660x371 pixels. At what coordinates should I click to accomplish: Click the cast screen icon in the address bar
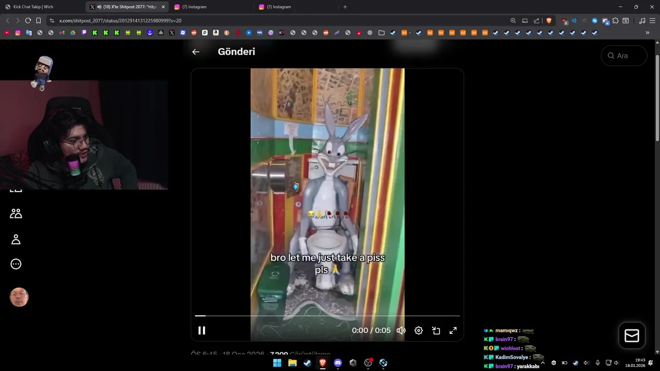(x=525, y=21)
